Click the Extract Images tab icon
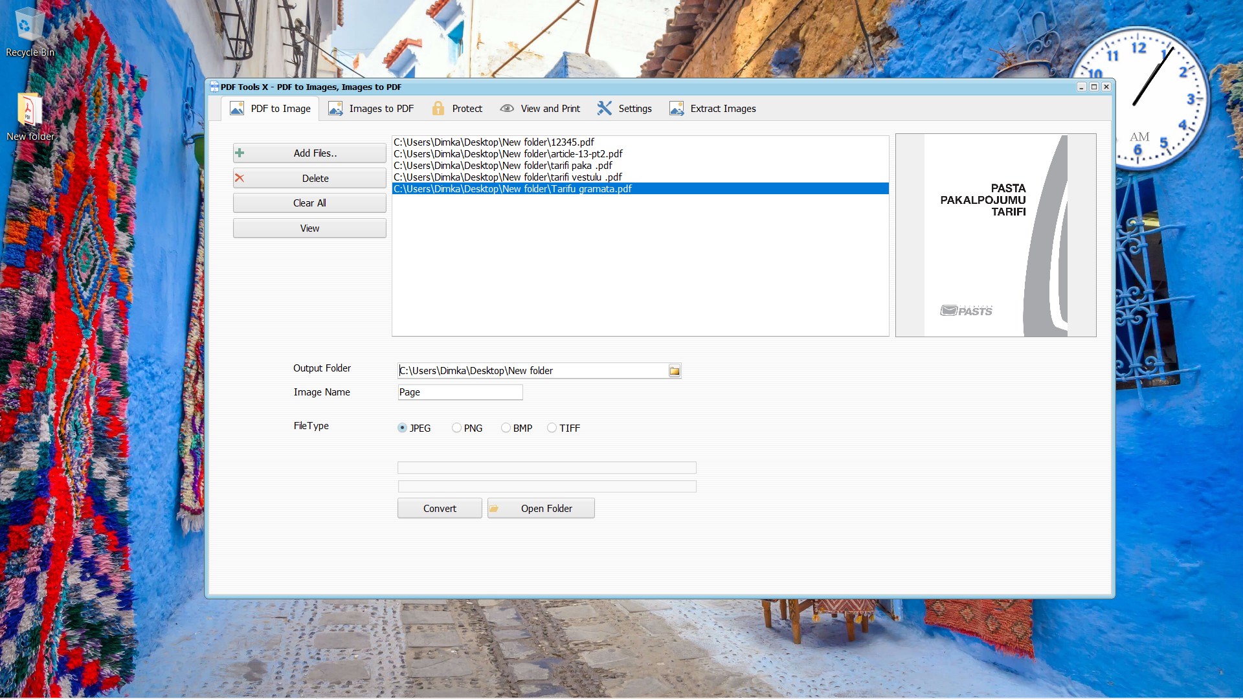 677,109
